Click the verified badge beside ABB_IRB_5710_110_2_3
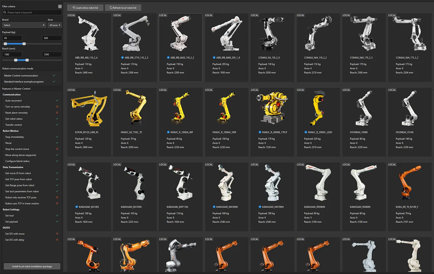 pos(122,57)
